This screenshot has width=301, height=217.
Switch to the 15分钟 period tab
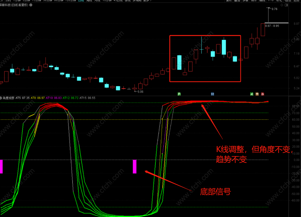point(36,1)
